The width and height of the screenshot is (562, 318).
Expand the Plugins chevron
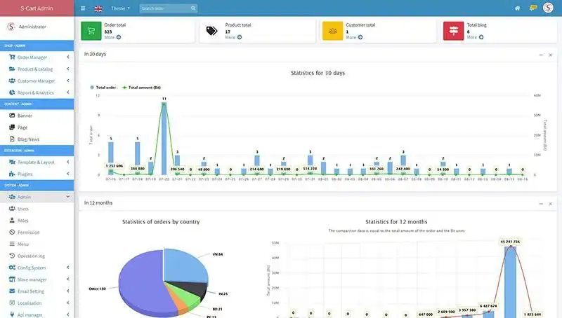coord(67,174)
